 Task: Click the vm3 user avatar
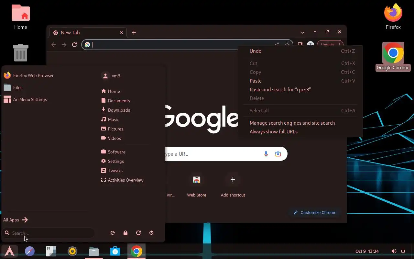(105, 75)
